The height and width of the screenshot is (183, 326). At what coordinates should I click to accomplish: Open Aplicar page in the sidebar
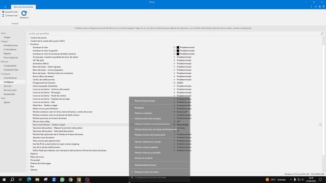[x=7, y=102]
